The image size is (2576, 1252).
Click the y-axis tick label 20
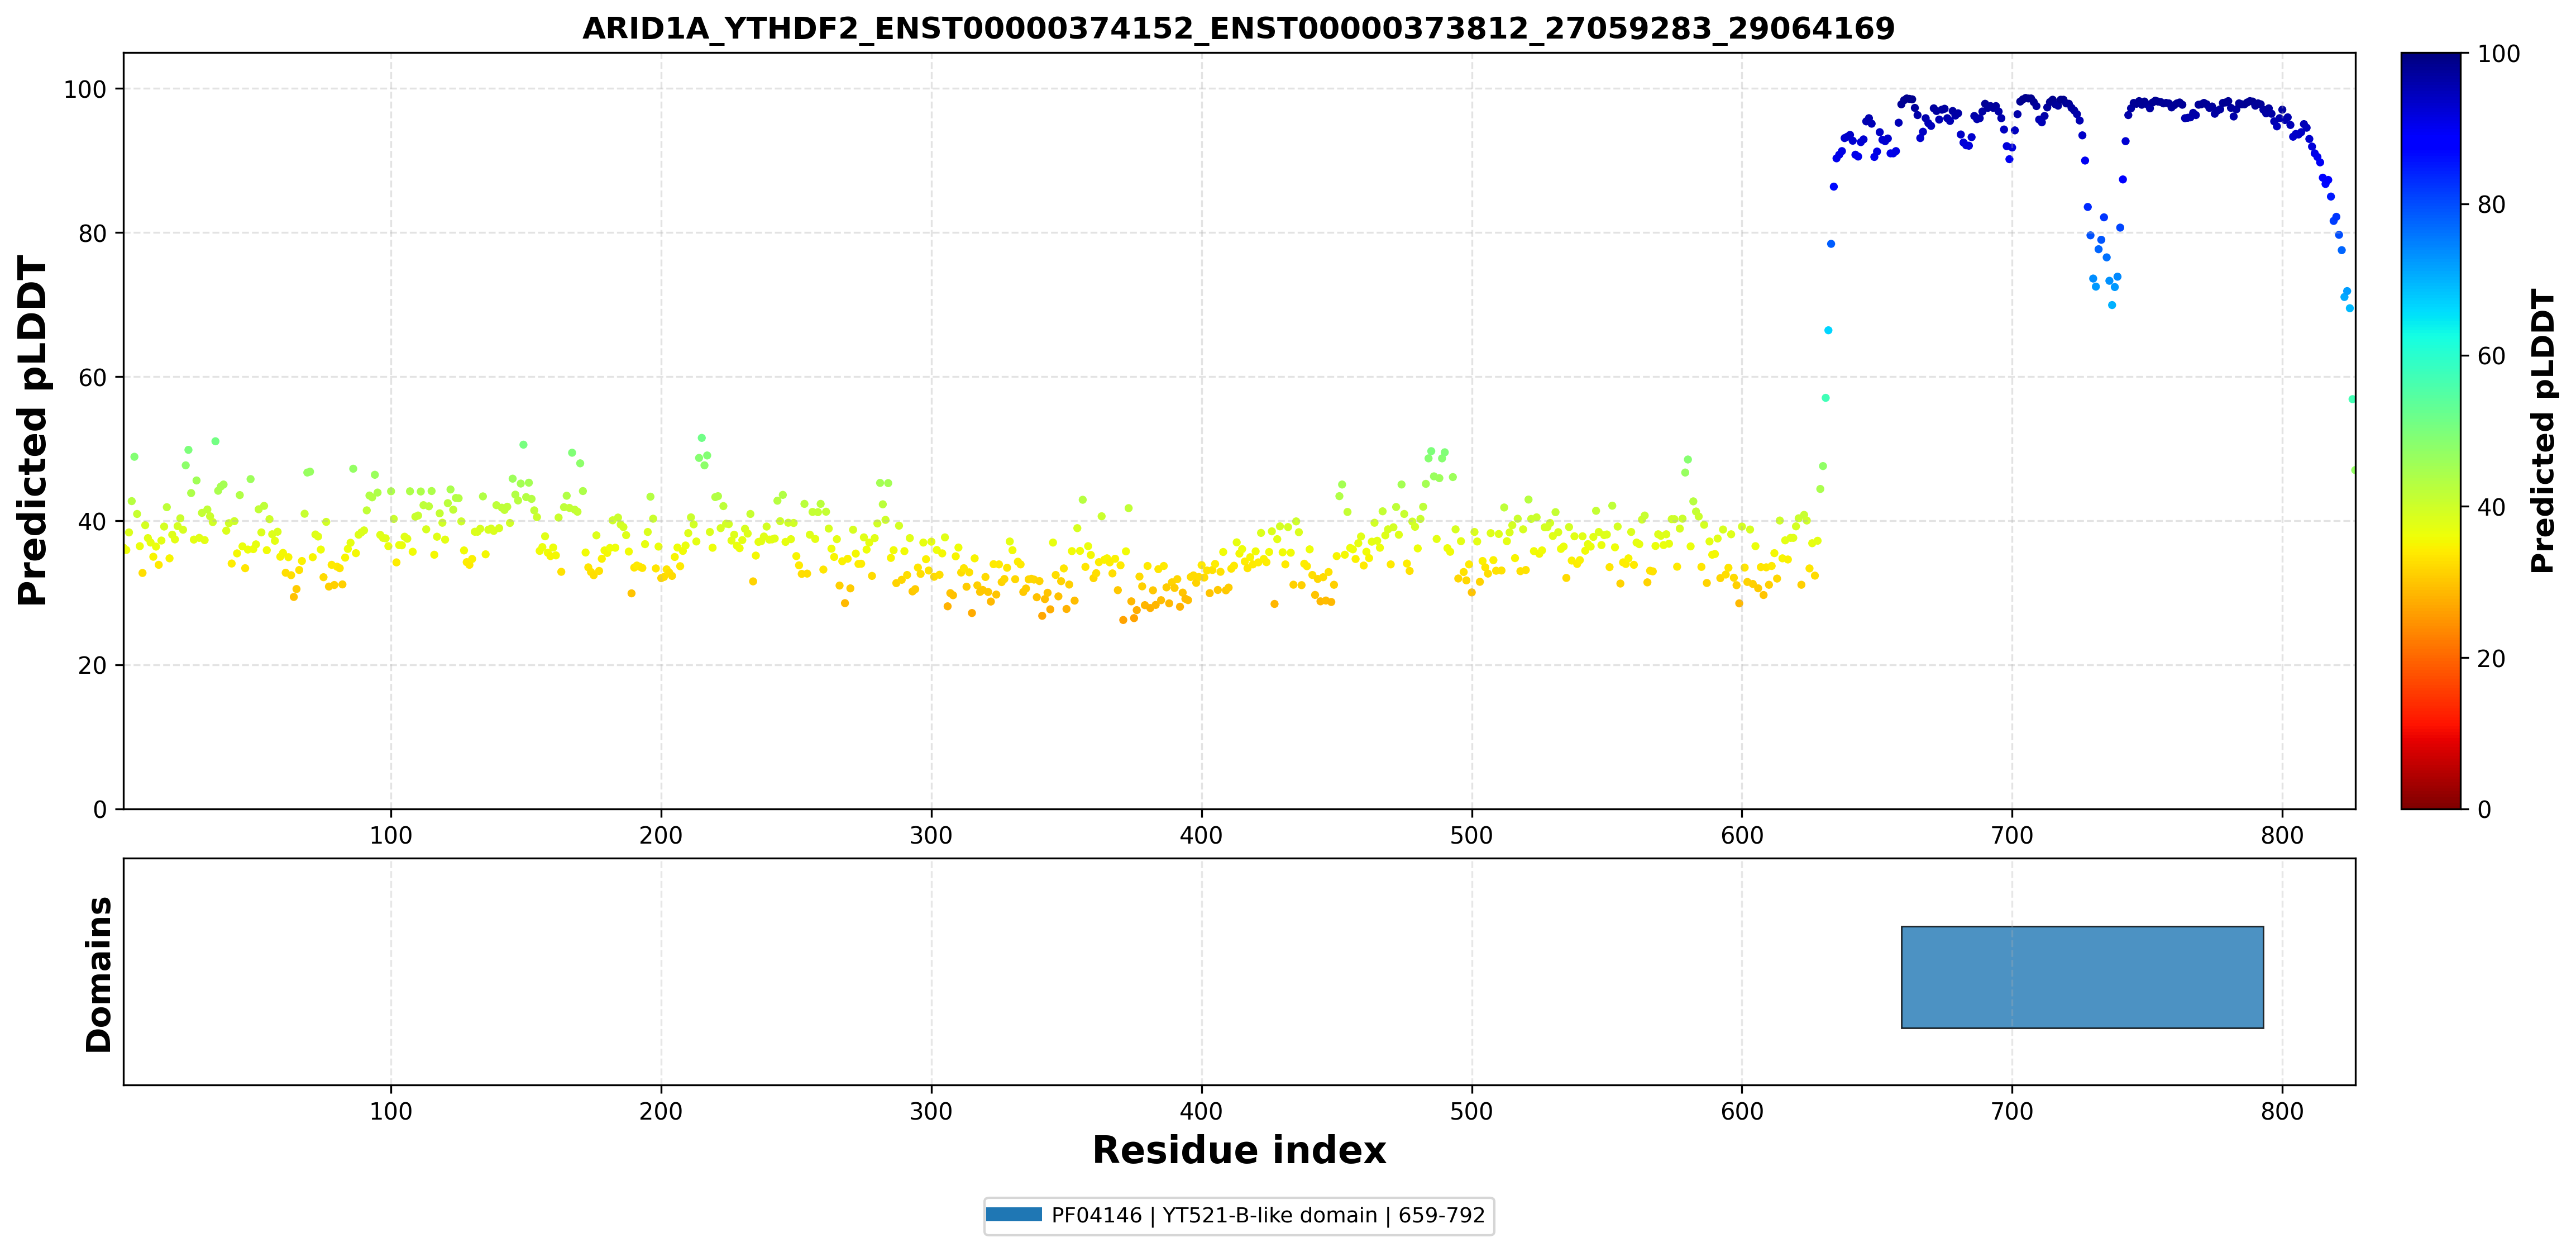92,665
